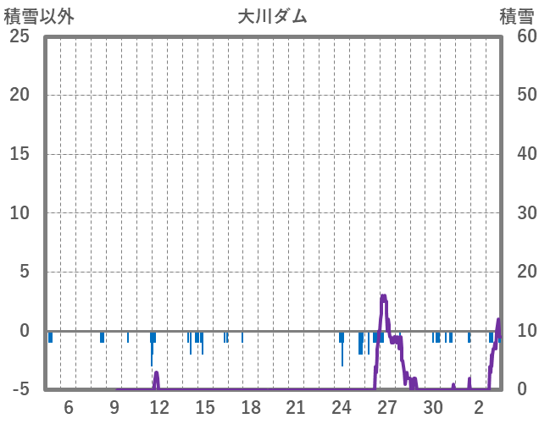
Task: Click x-axis date label 2
Action: (479, 406)
